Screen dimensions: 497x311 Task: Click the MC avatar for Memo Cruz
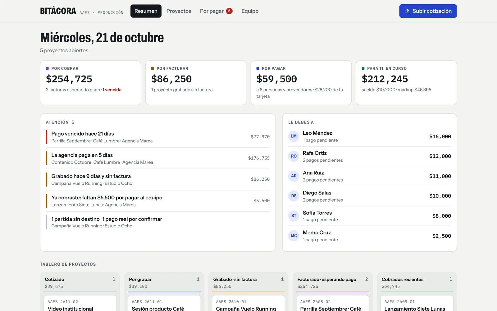[294, 236]
